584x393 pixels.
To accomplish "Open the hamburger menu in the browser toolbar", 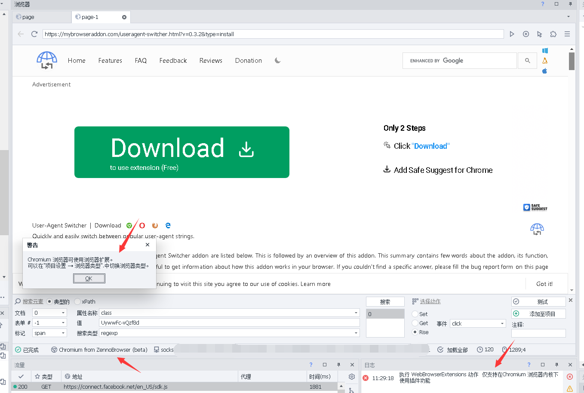I will (x=567, y=34).
